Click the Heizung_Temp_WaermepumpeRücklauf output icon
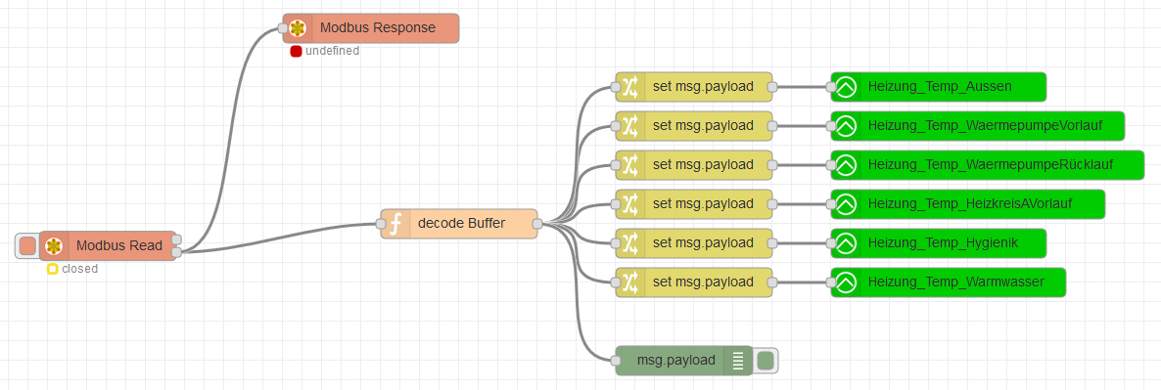1161x390 pixels. [847, 165]
